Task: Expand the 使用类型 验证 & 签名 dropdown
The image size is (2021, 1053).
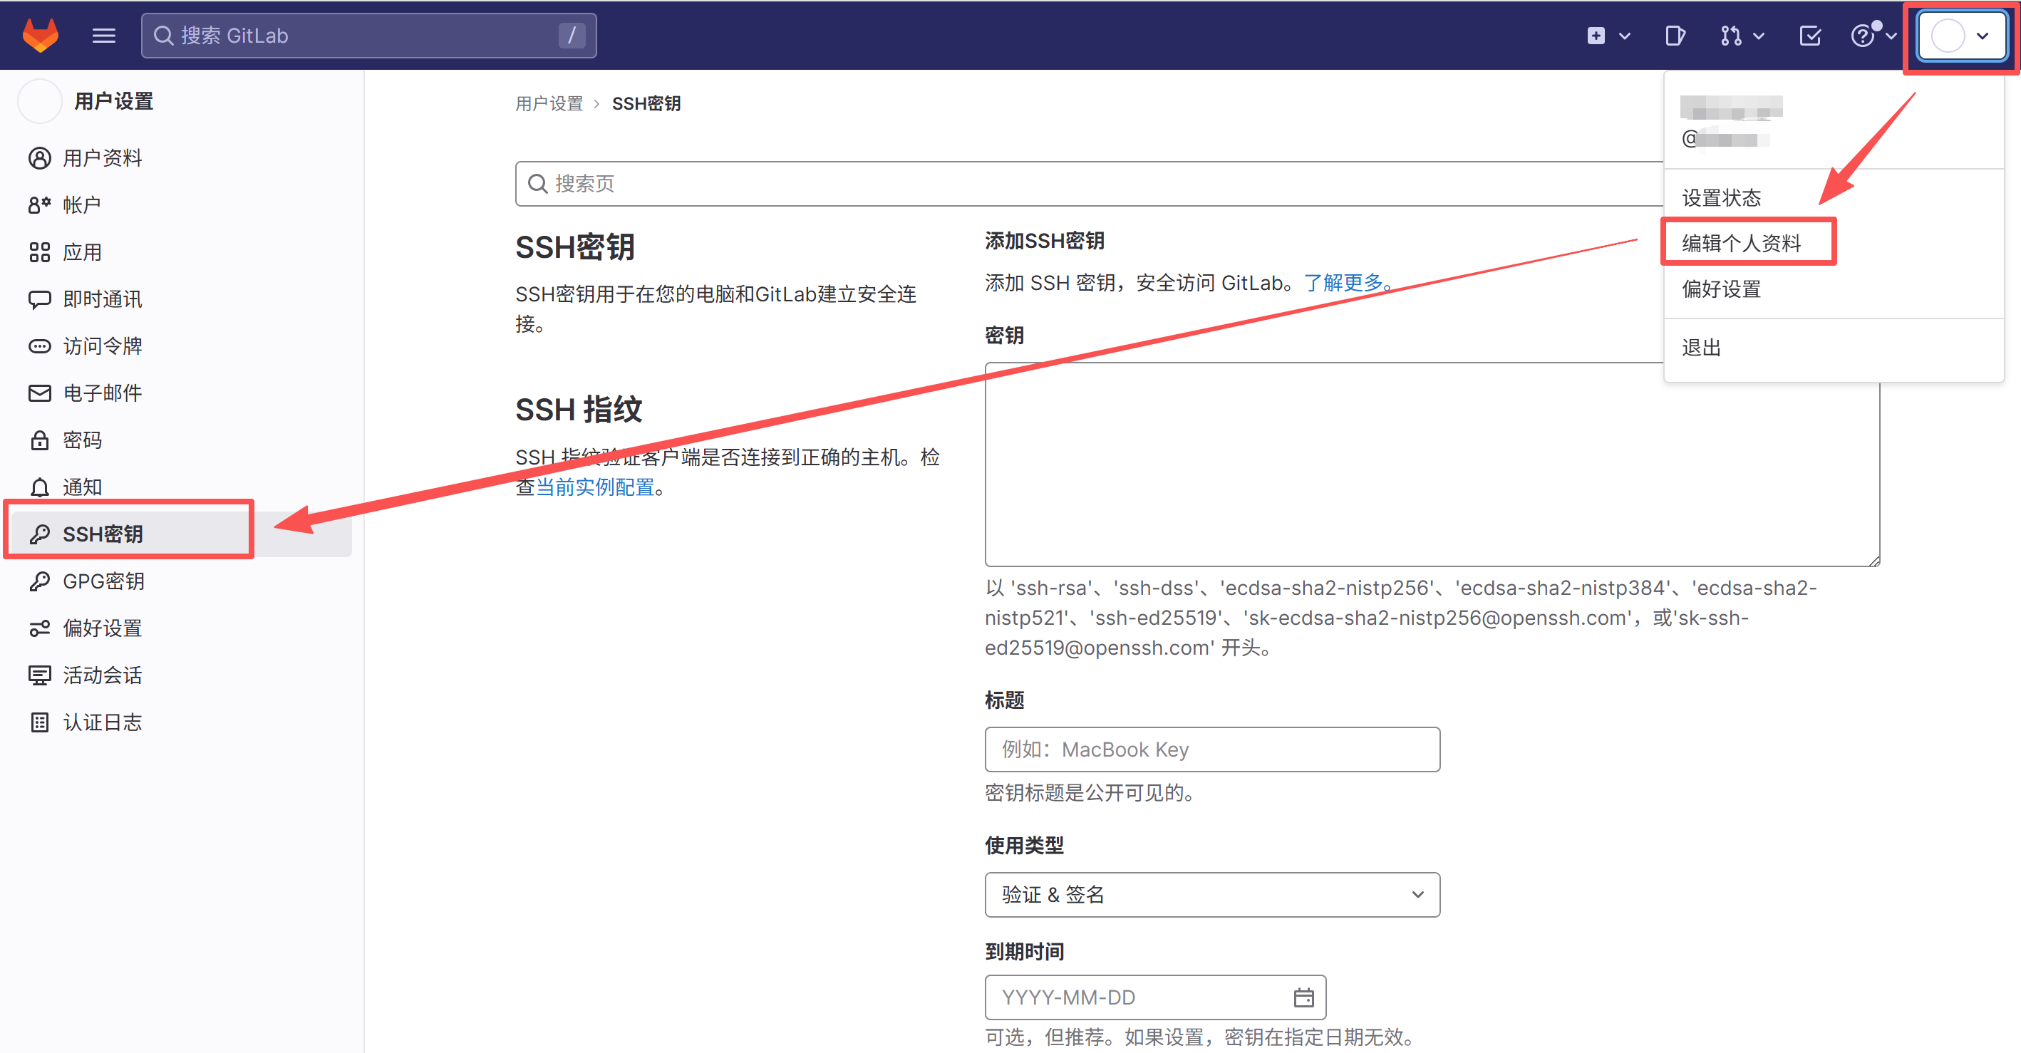Action: (1213, 895)
